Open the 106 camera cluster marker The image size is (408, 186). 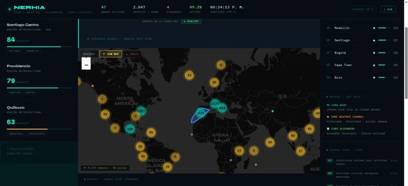point(130,129)
